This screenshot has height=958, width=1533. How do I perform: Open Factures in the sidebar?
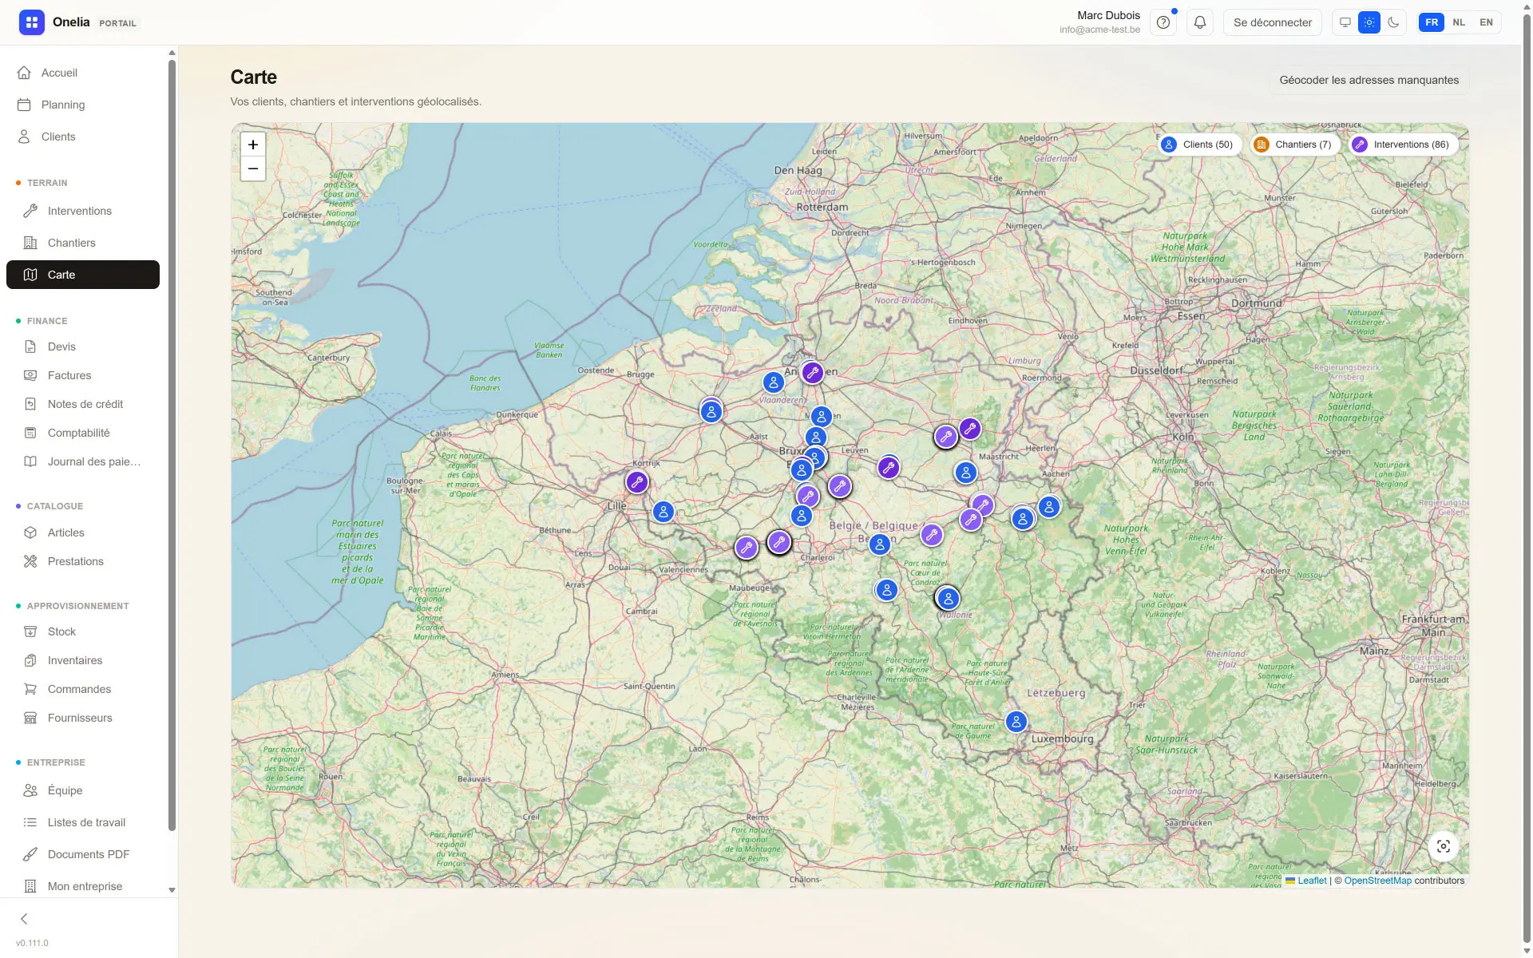pyautogui.click(x=83, y=375)
